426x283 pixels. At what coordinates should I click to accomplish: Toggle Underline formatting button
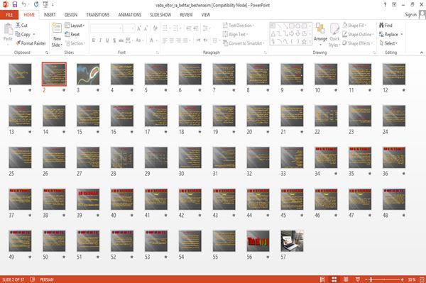(107, 40)
